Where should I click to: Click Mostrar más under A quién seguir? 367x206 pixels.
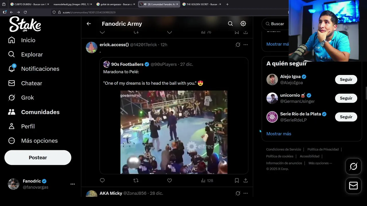[279, 134]
